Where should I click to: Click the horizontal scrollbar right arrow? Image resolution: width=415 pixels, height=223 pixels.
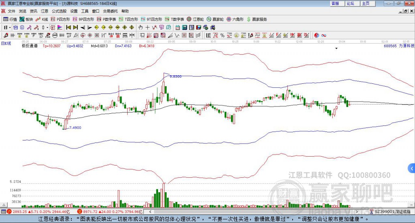(357, 212)
